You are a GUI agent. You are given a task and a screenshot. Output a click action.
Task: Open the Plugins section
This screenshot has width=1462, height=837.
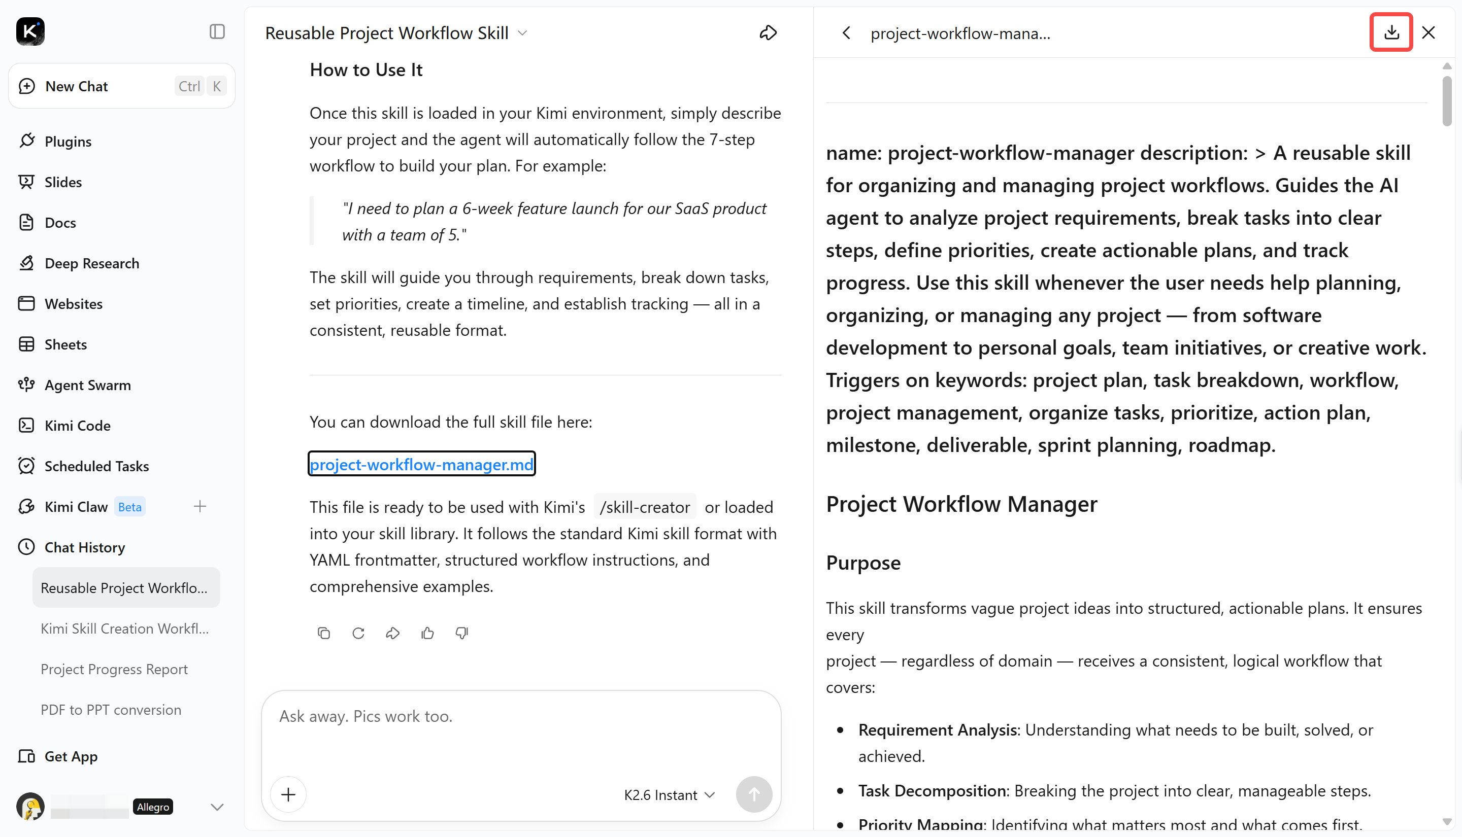68,142
